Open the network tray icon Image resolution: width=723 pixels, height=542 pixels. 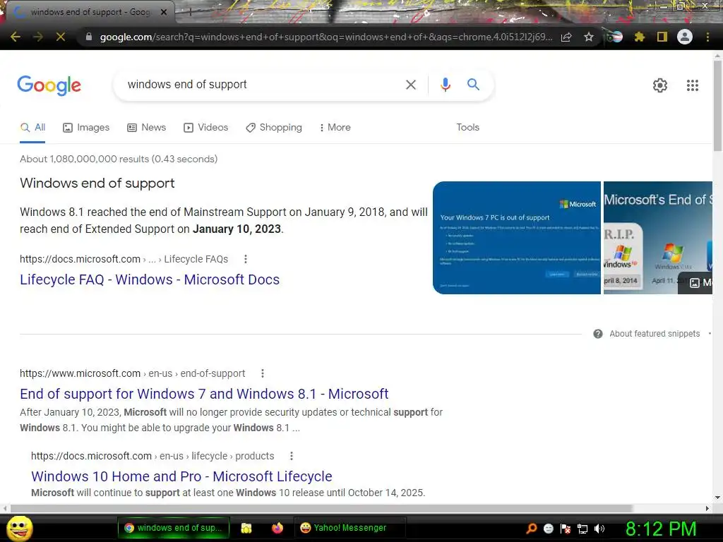[582, 529]
